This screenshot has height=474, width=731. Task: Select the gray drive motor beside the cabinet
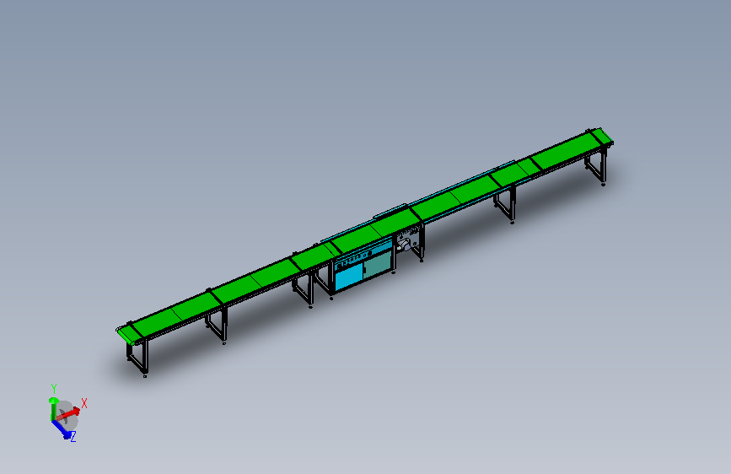tap(405, 245)
